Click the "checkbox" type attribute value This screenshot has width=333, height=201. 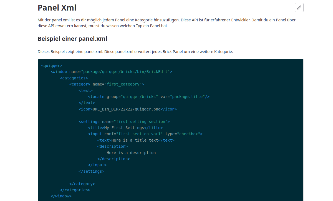pyautogui.click(x=189, y=134)
